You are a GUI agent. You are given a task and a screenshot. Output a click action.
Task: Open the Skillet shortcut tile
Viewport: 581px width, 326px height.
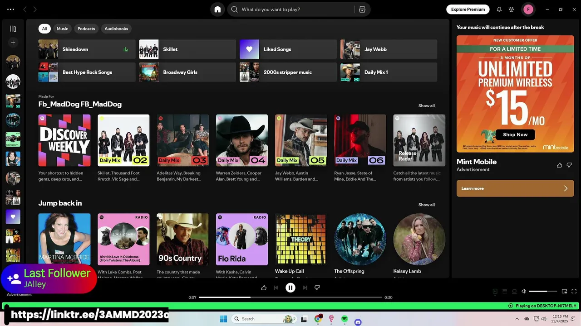click(x=187, y=49)
